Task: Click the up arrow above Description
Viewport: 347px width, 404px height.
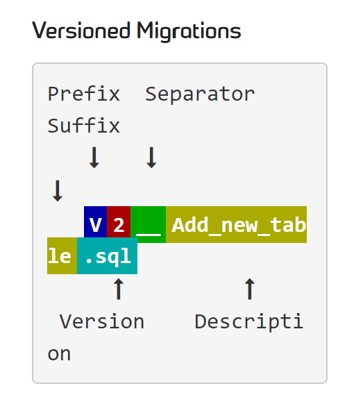Action: tap(250, 289)
